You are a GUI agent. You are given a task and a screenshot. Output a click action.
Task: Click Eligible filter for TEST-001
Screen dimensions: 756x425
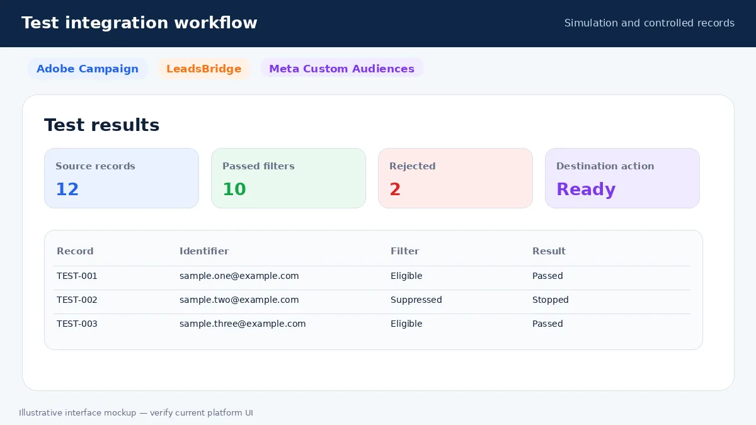[406, 276]
